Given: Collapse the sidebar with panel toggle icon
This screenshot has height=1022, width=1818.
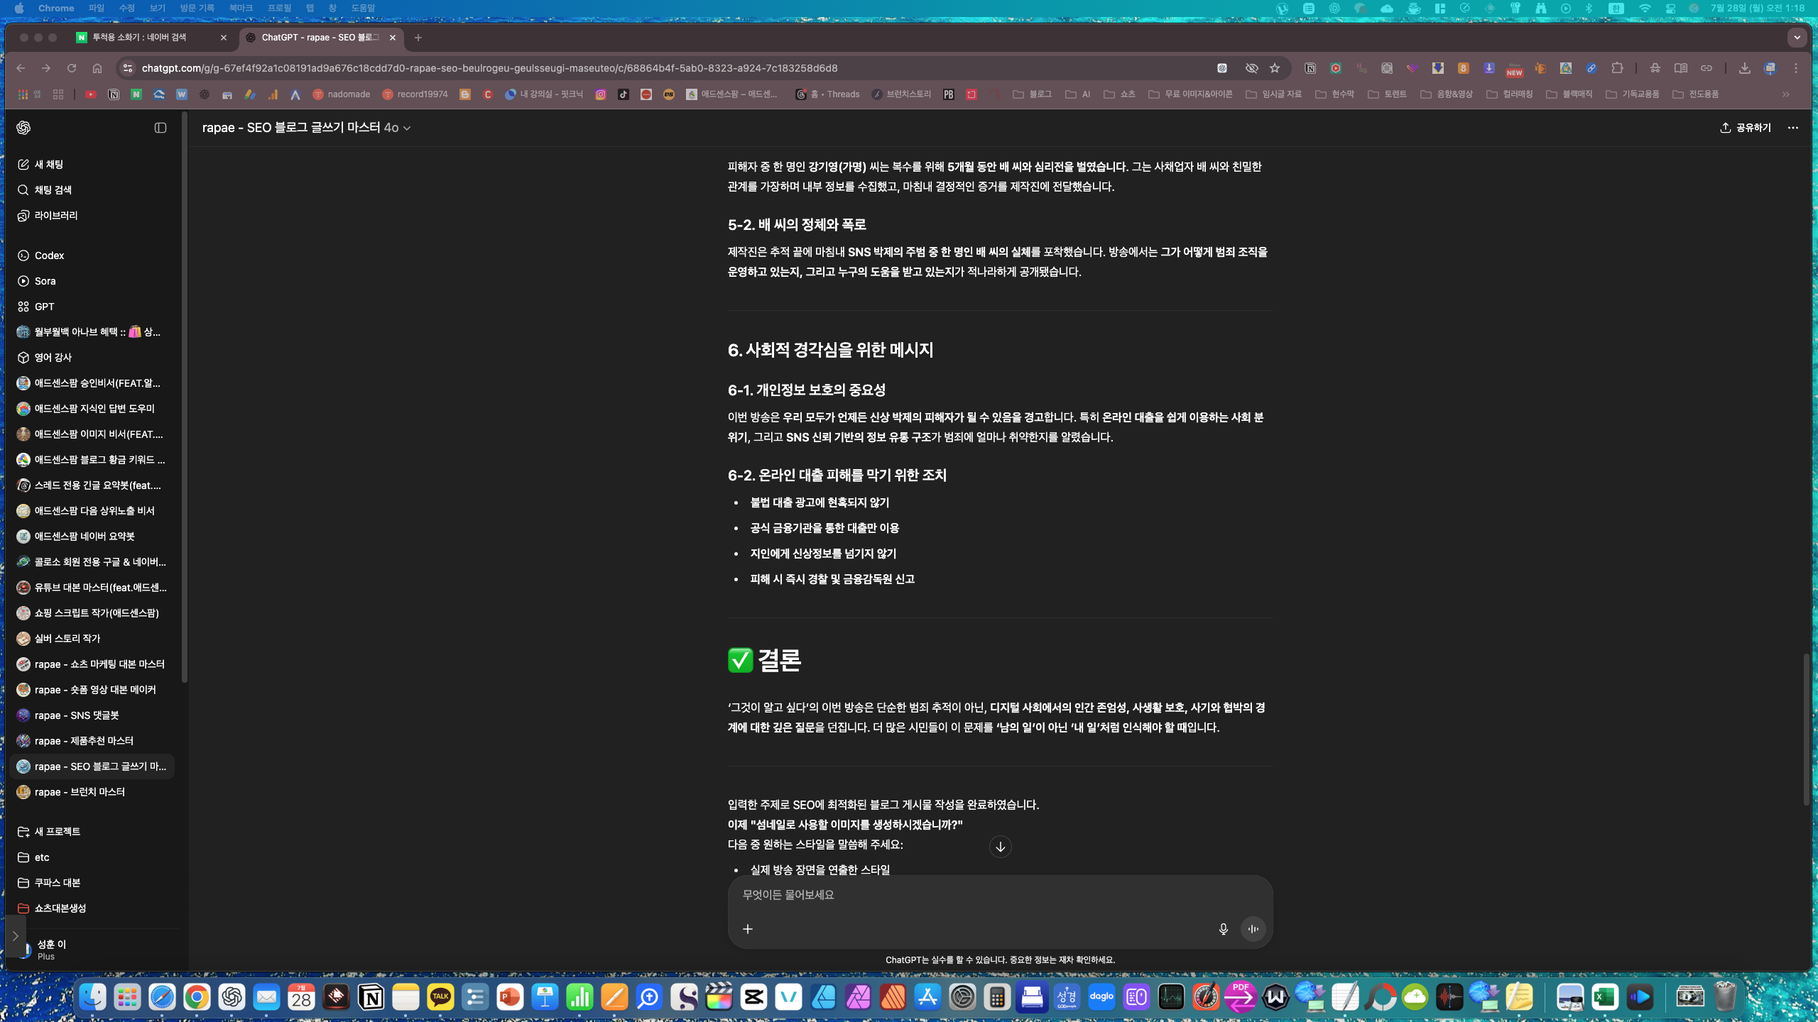Looking at the screenshot, I should click(160, 128).
